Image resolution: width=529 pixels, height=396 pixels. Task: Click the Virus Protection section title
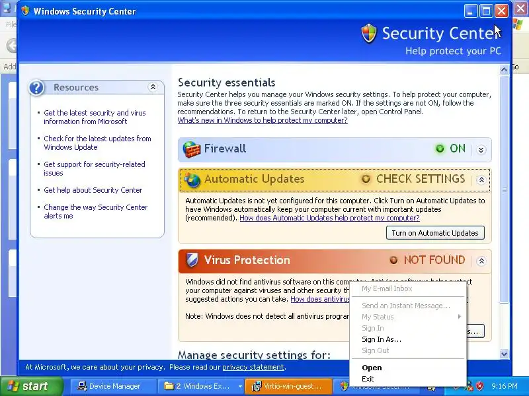pos(247,260)
